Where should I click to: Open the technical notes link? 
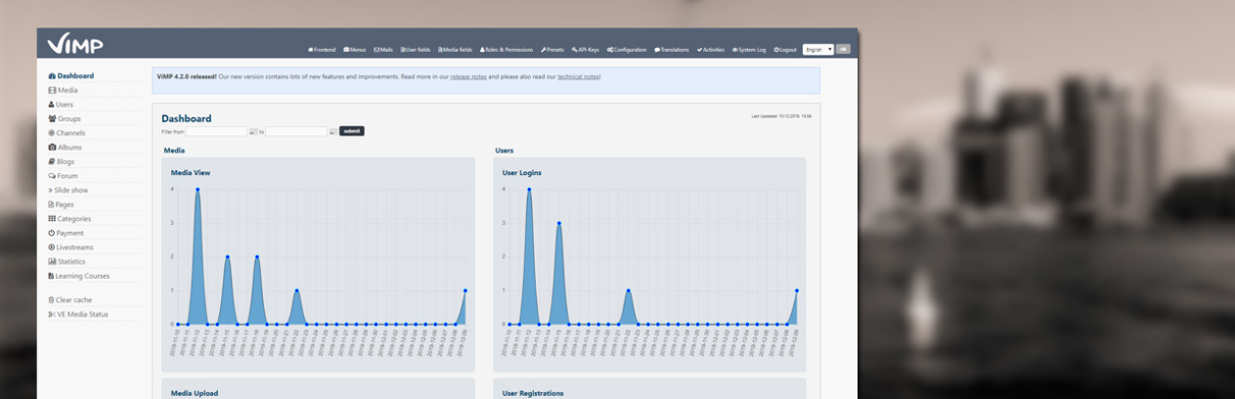tap(578, 76)
